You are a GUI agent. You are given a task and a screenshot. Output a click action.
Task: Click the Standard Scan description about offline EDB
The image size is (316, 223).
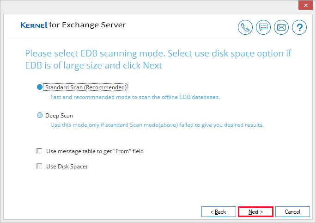pos(135,97)
